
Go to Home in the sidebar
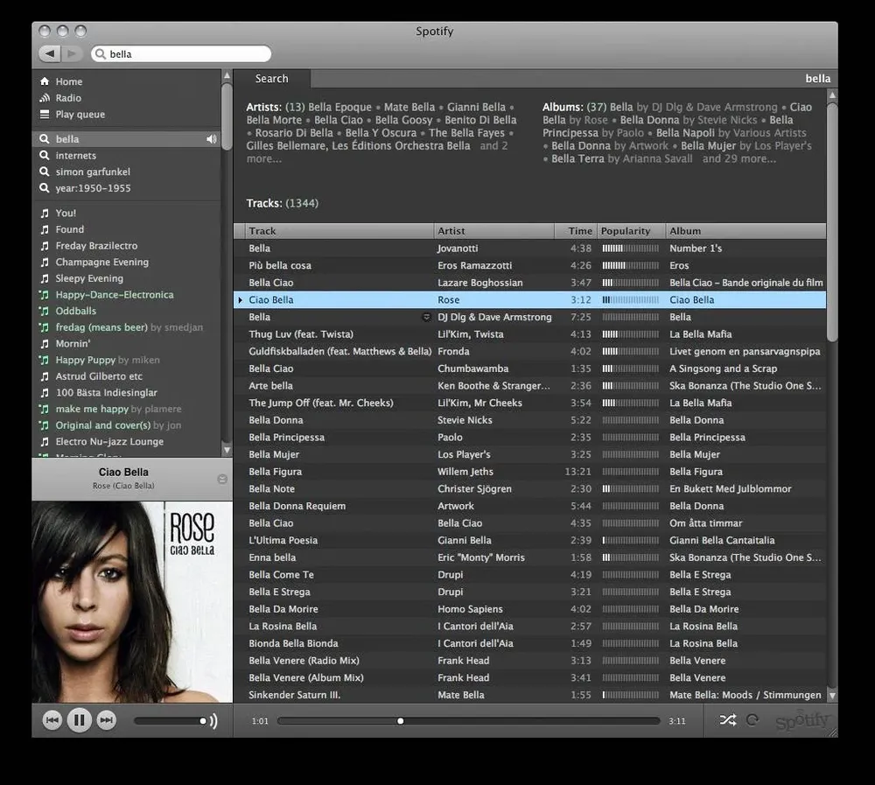tap(68, 81)
